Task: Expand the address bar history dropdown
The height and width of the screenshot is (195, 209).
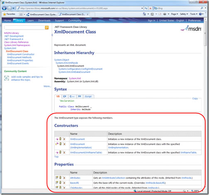Action: tap(142, 8)
